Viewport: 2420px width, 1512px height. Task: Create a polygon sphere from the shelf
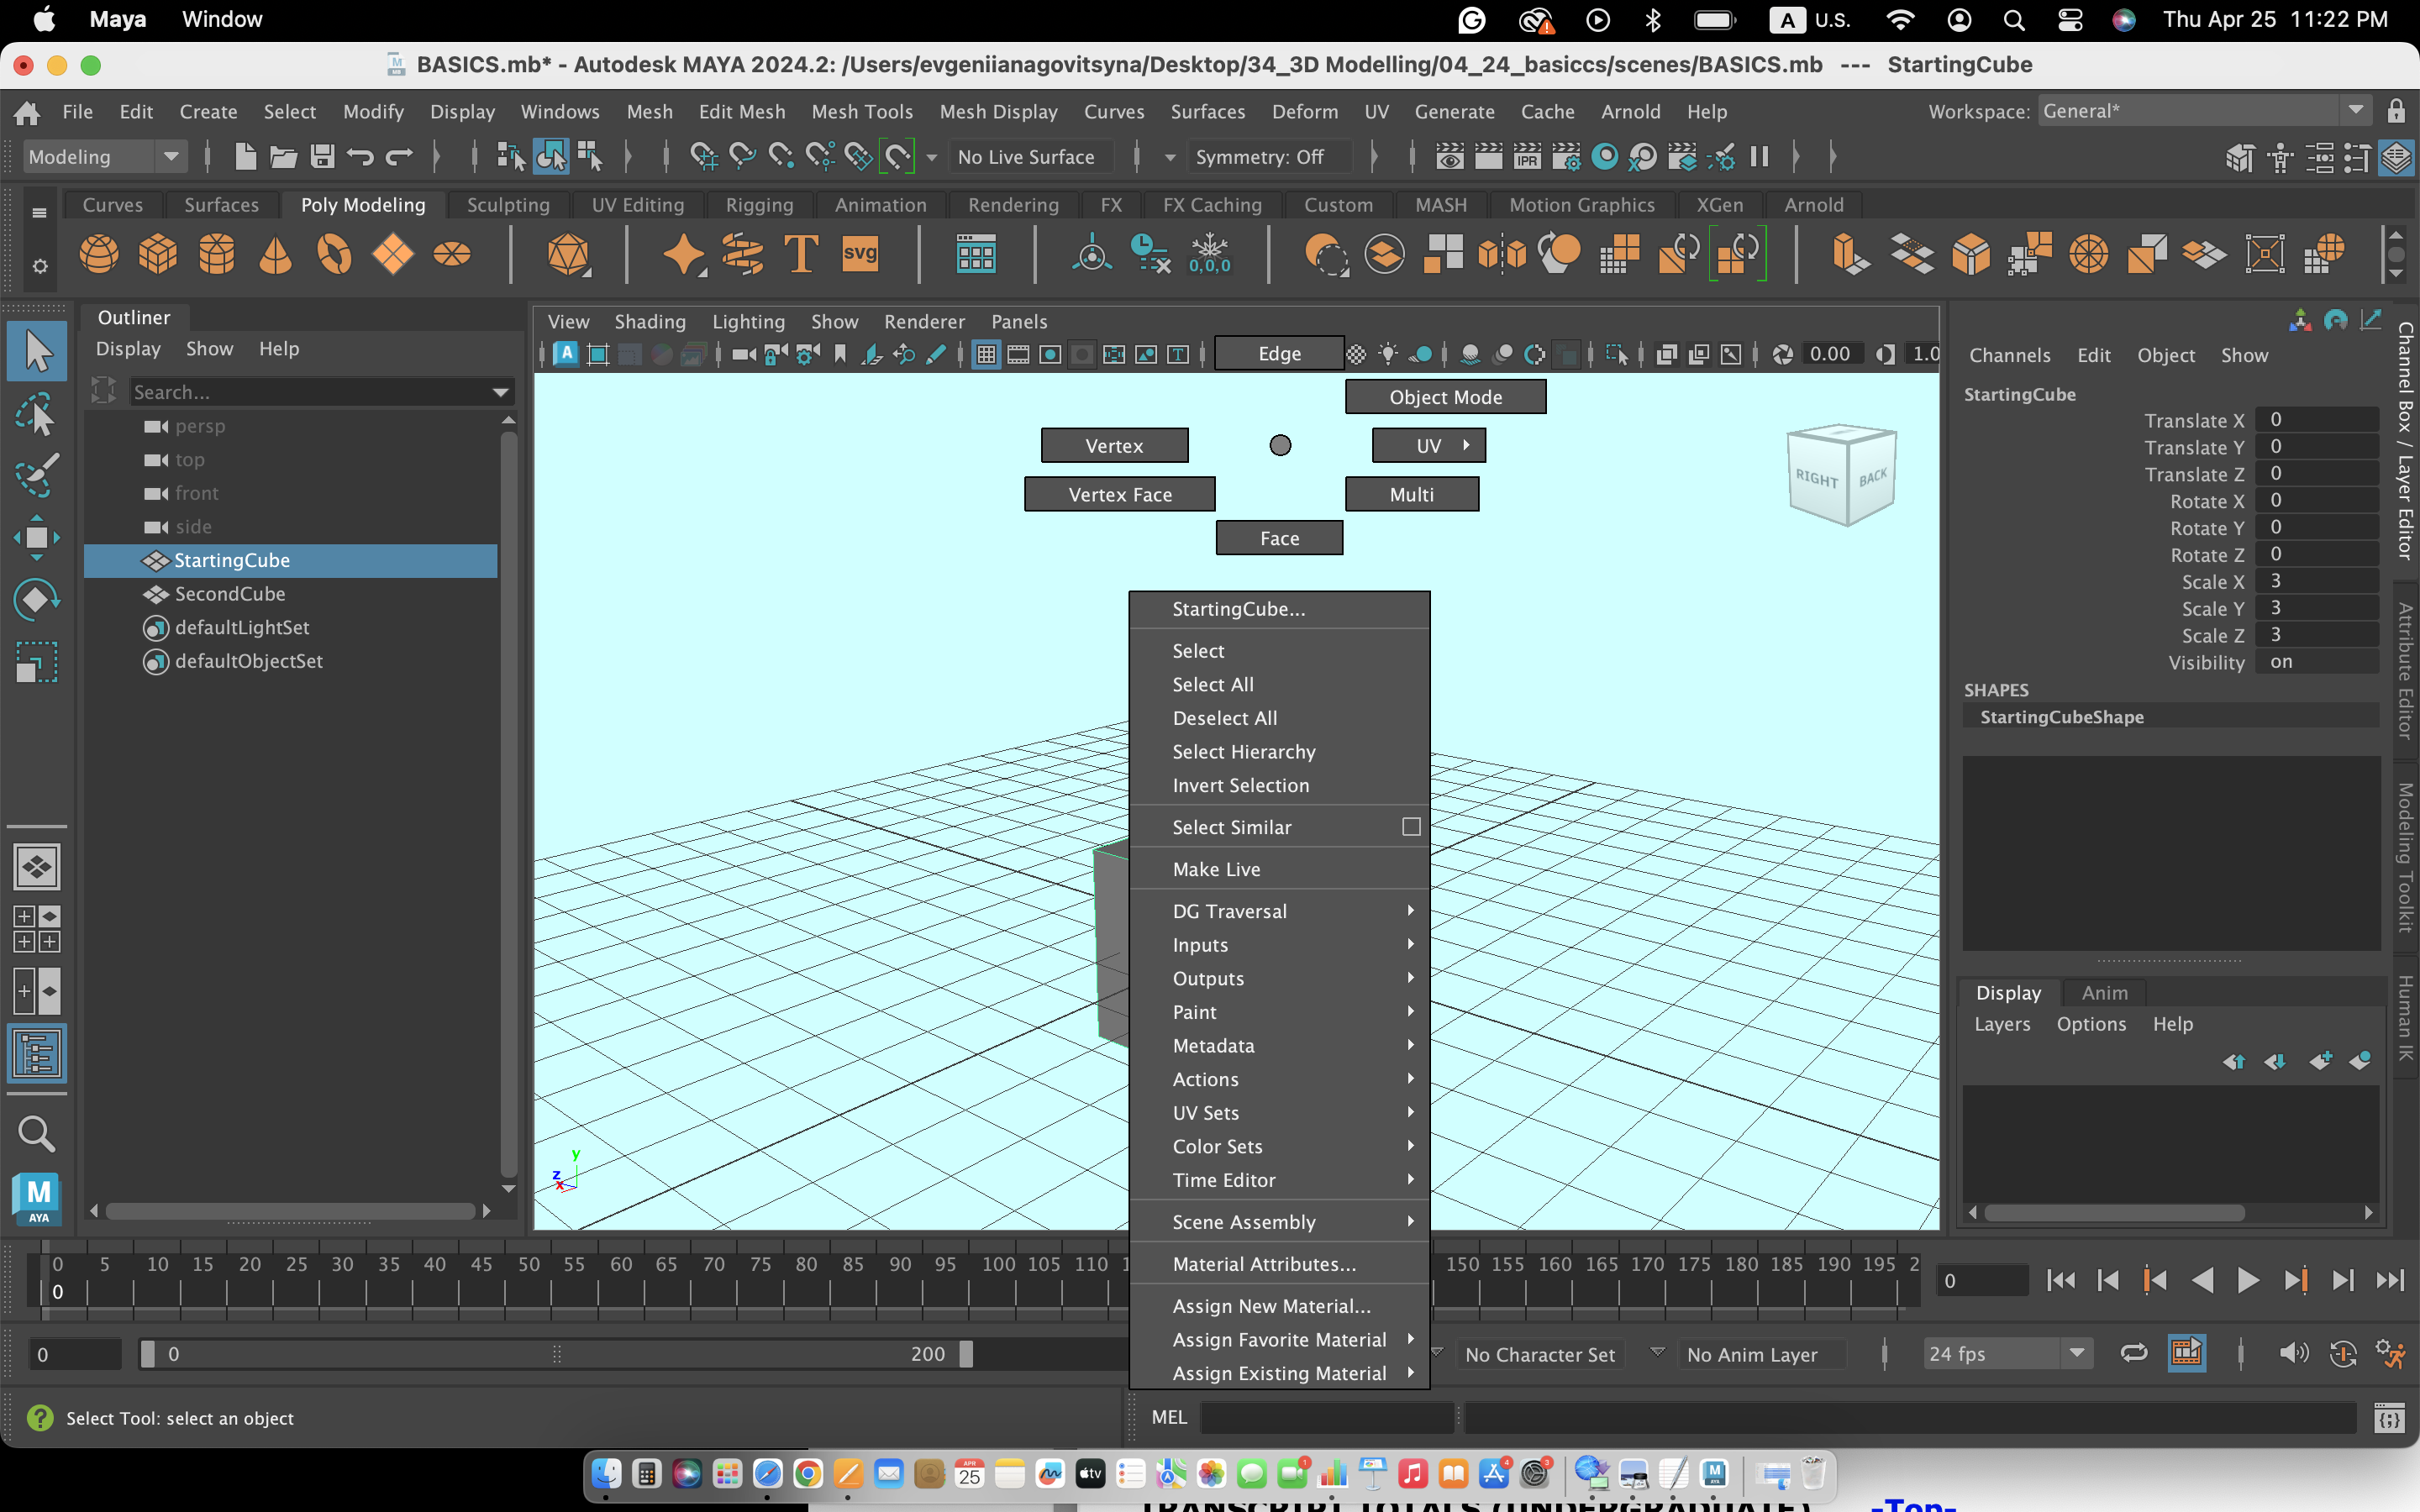coord(99,254)
